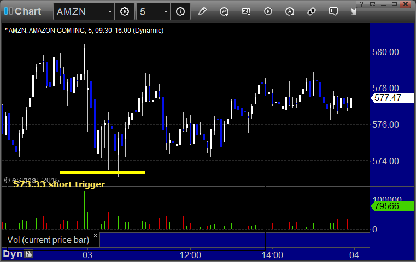Click the 04 date label on time axis
Viewport: 416px width, 262px height.
click(354, 255)
